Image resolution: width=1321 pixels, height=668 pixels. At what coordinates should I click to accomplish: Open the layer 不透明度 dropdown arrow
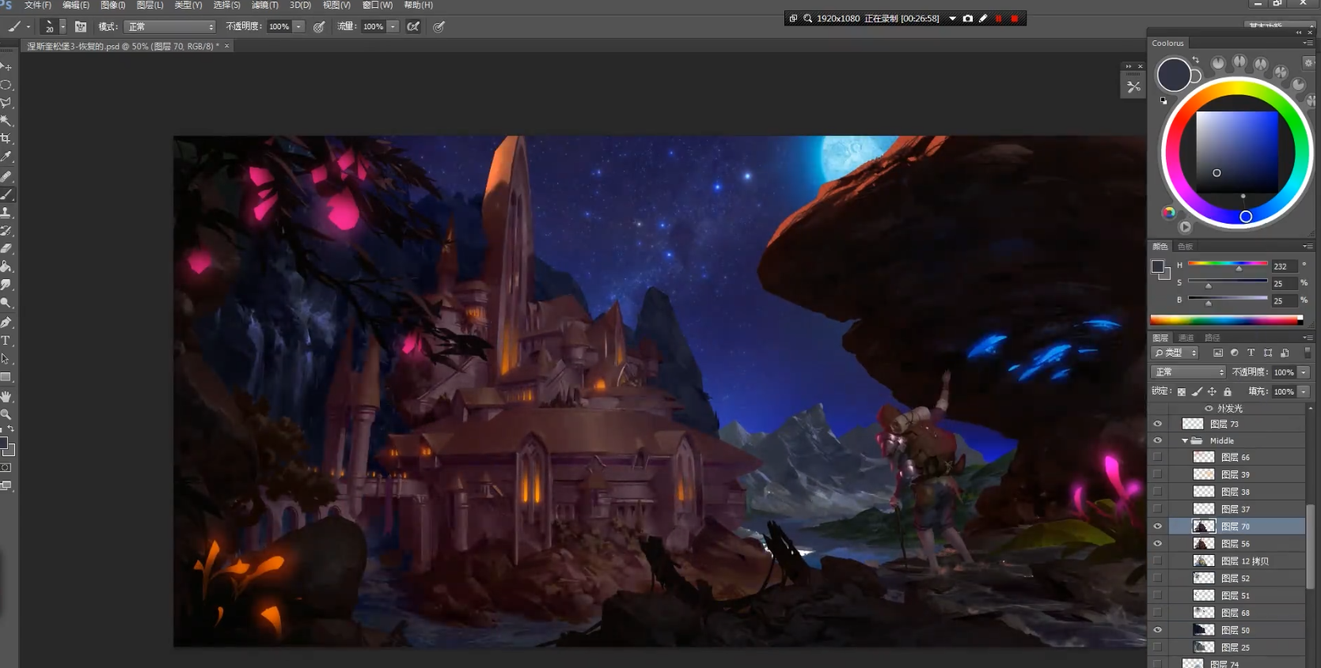pos(1304,372)
